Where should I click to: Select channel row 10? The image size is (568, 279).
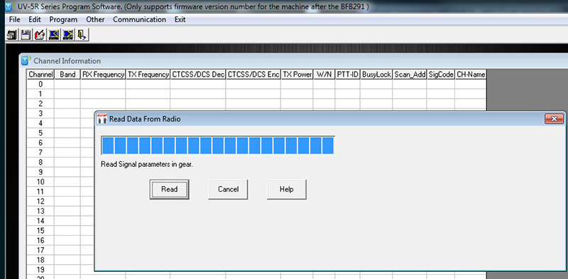pyautogui.click(x=41, y=182)
